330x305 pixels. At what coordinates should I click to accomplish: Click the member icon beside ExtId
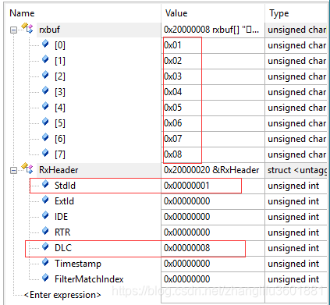pos(45,200)
